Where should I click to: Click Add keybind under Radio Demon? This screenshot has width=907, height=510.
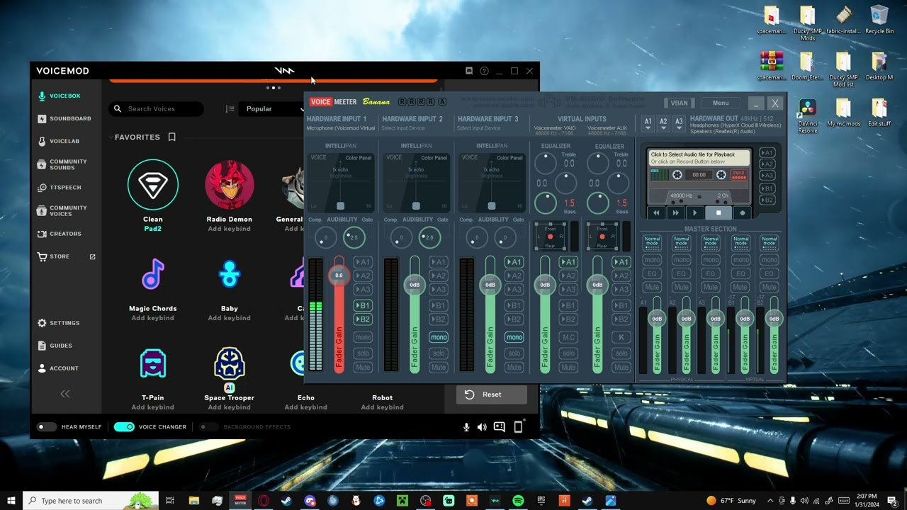(229, 229)
